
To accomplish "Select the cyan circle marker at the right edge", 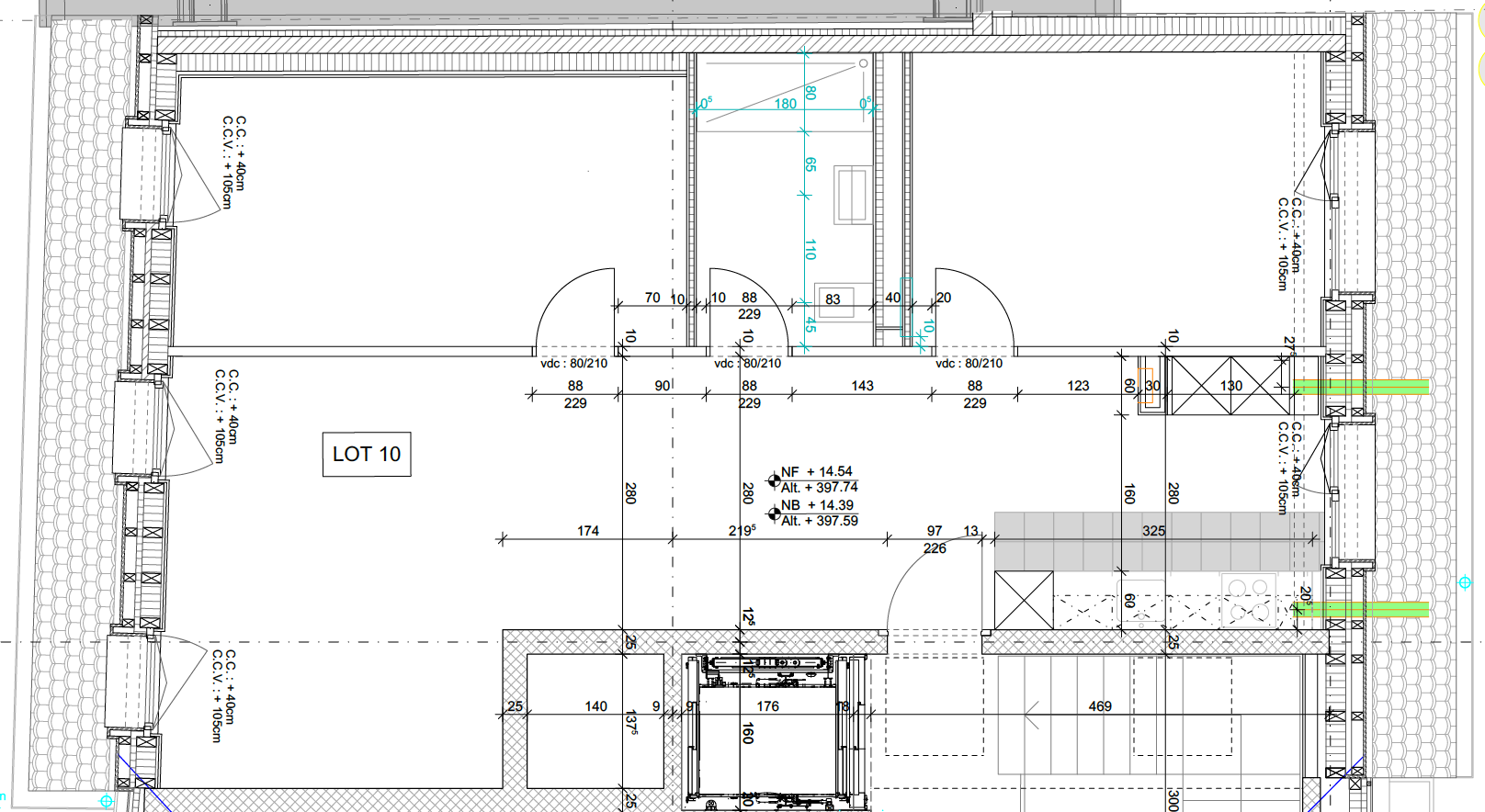I will pos(1465,582).
